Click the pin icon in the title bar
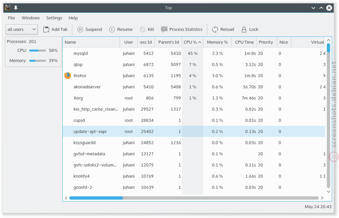 [16, 8]
